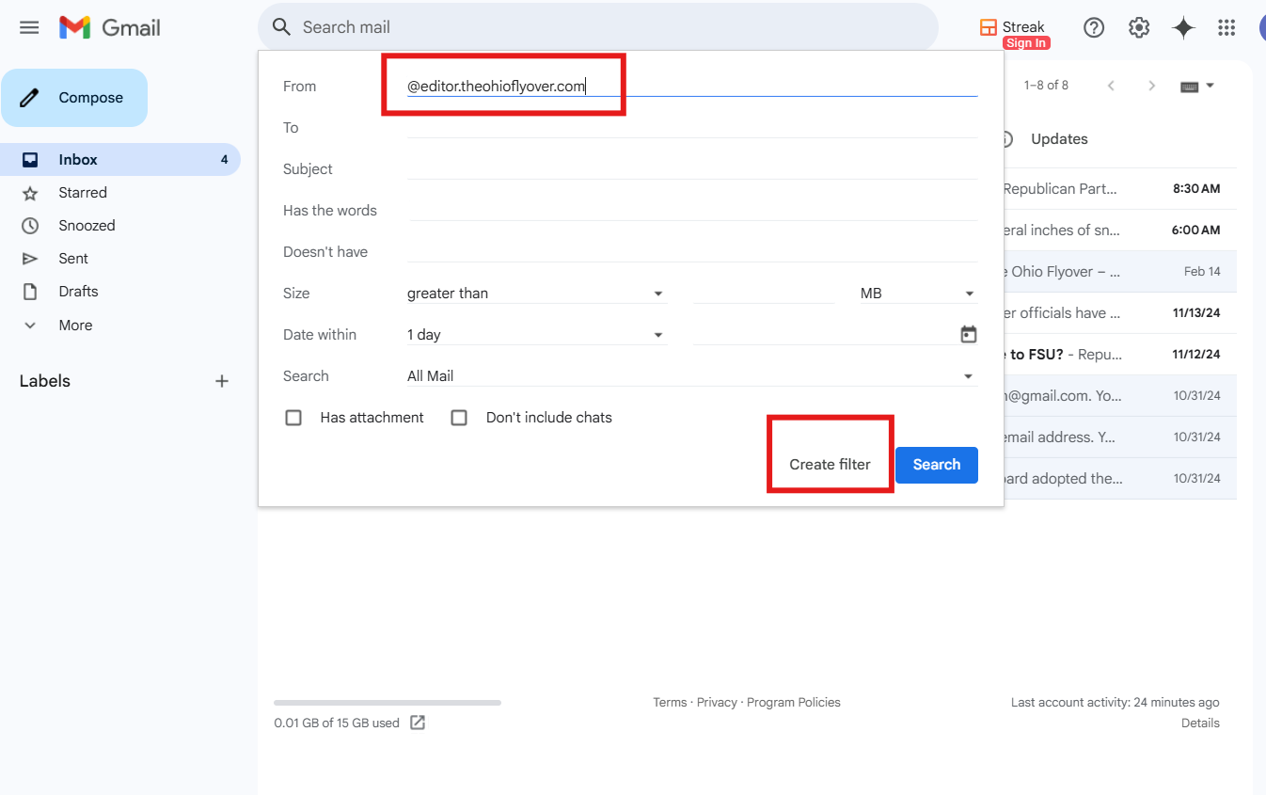Open the email dated 11/13/24
The height and width of the screenshot is (795, 1266).
click(1119, 313)
